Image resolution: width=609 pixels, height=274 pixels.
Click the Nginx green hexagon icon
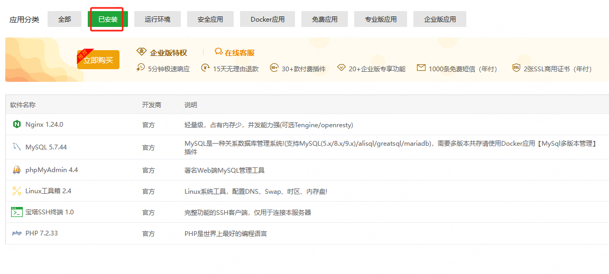(x=17, y=124)
